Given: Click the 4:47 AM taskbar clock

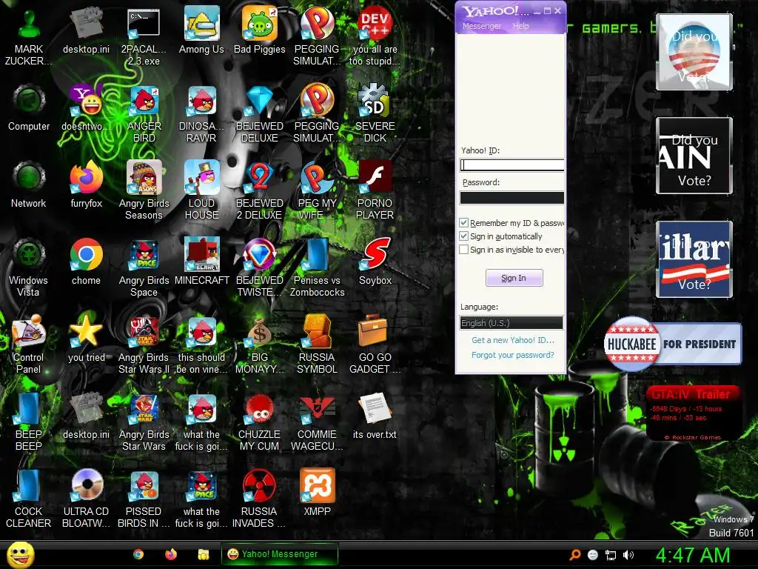Looking at the screenshot, I should click(x=693, y=555).
